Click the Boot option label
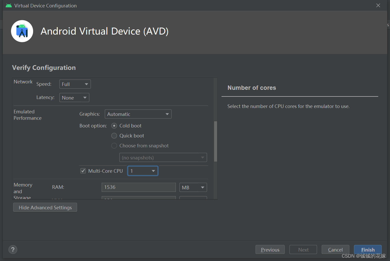The height and width of the screenshot is (261, 390). (93, 126)
